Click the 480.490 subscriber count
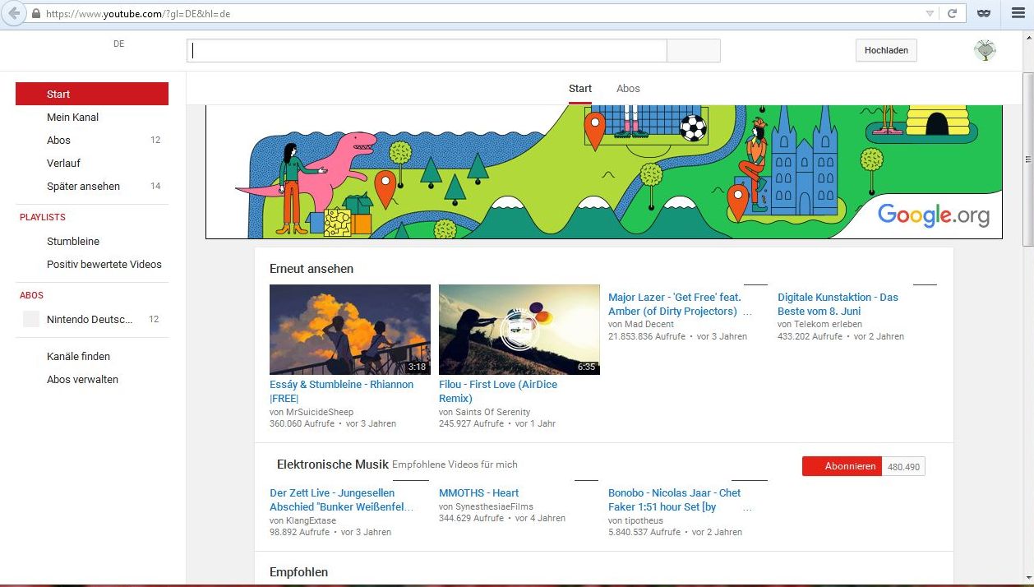Screen dimensions: 1034x587 pos(903,466)
